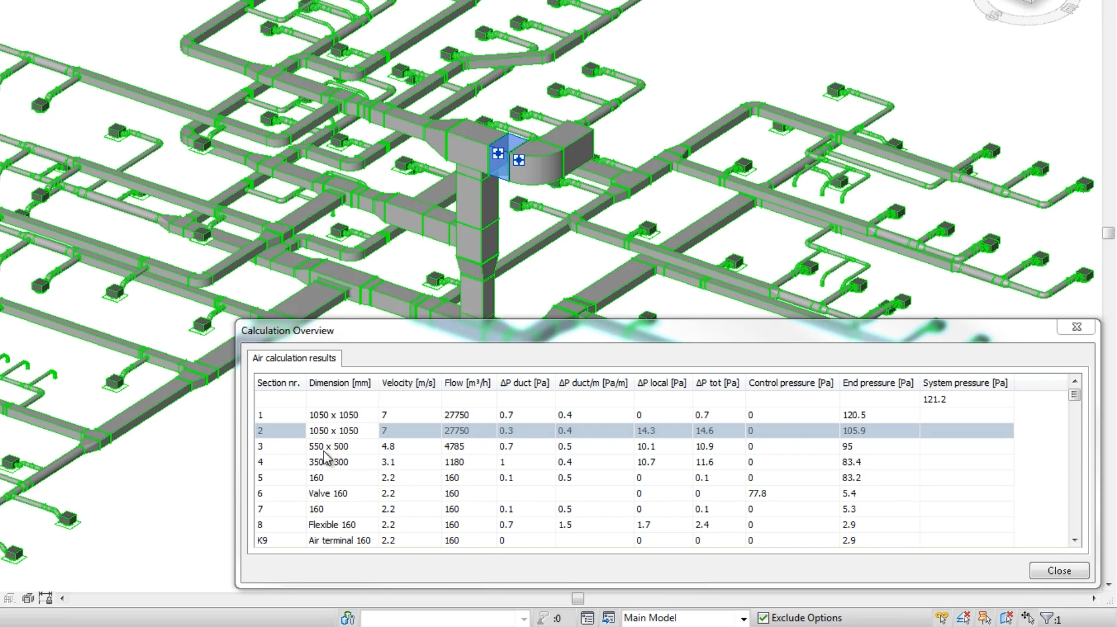Click the 120.5 end pressure value

pyautogui.click(x=854, y=415)
